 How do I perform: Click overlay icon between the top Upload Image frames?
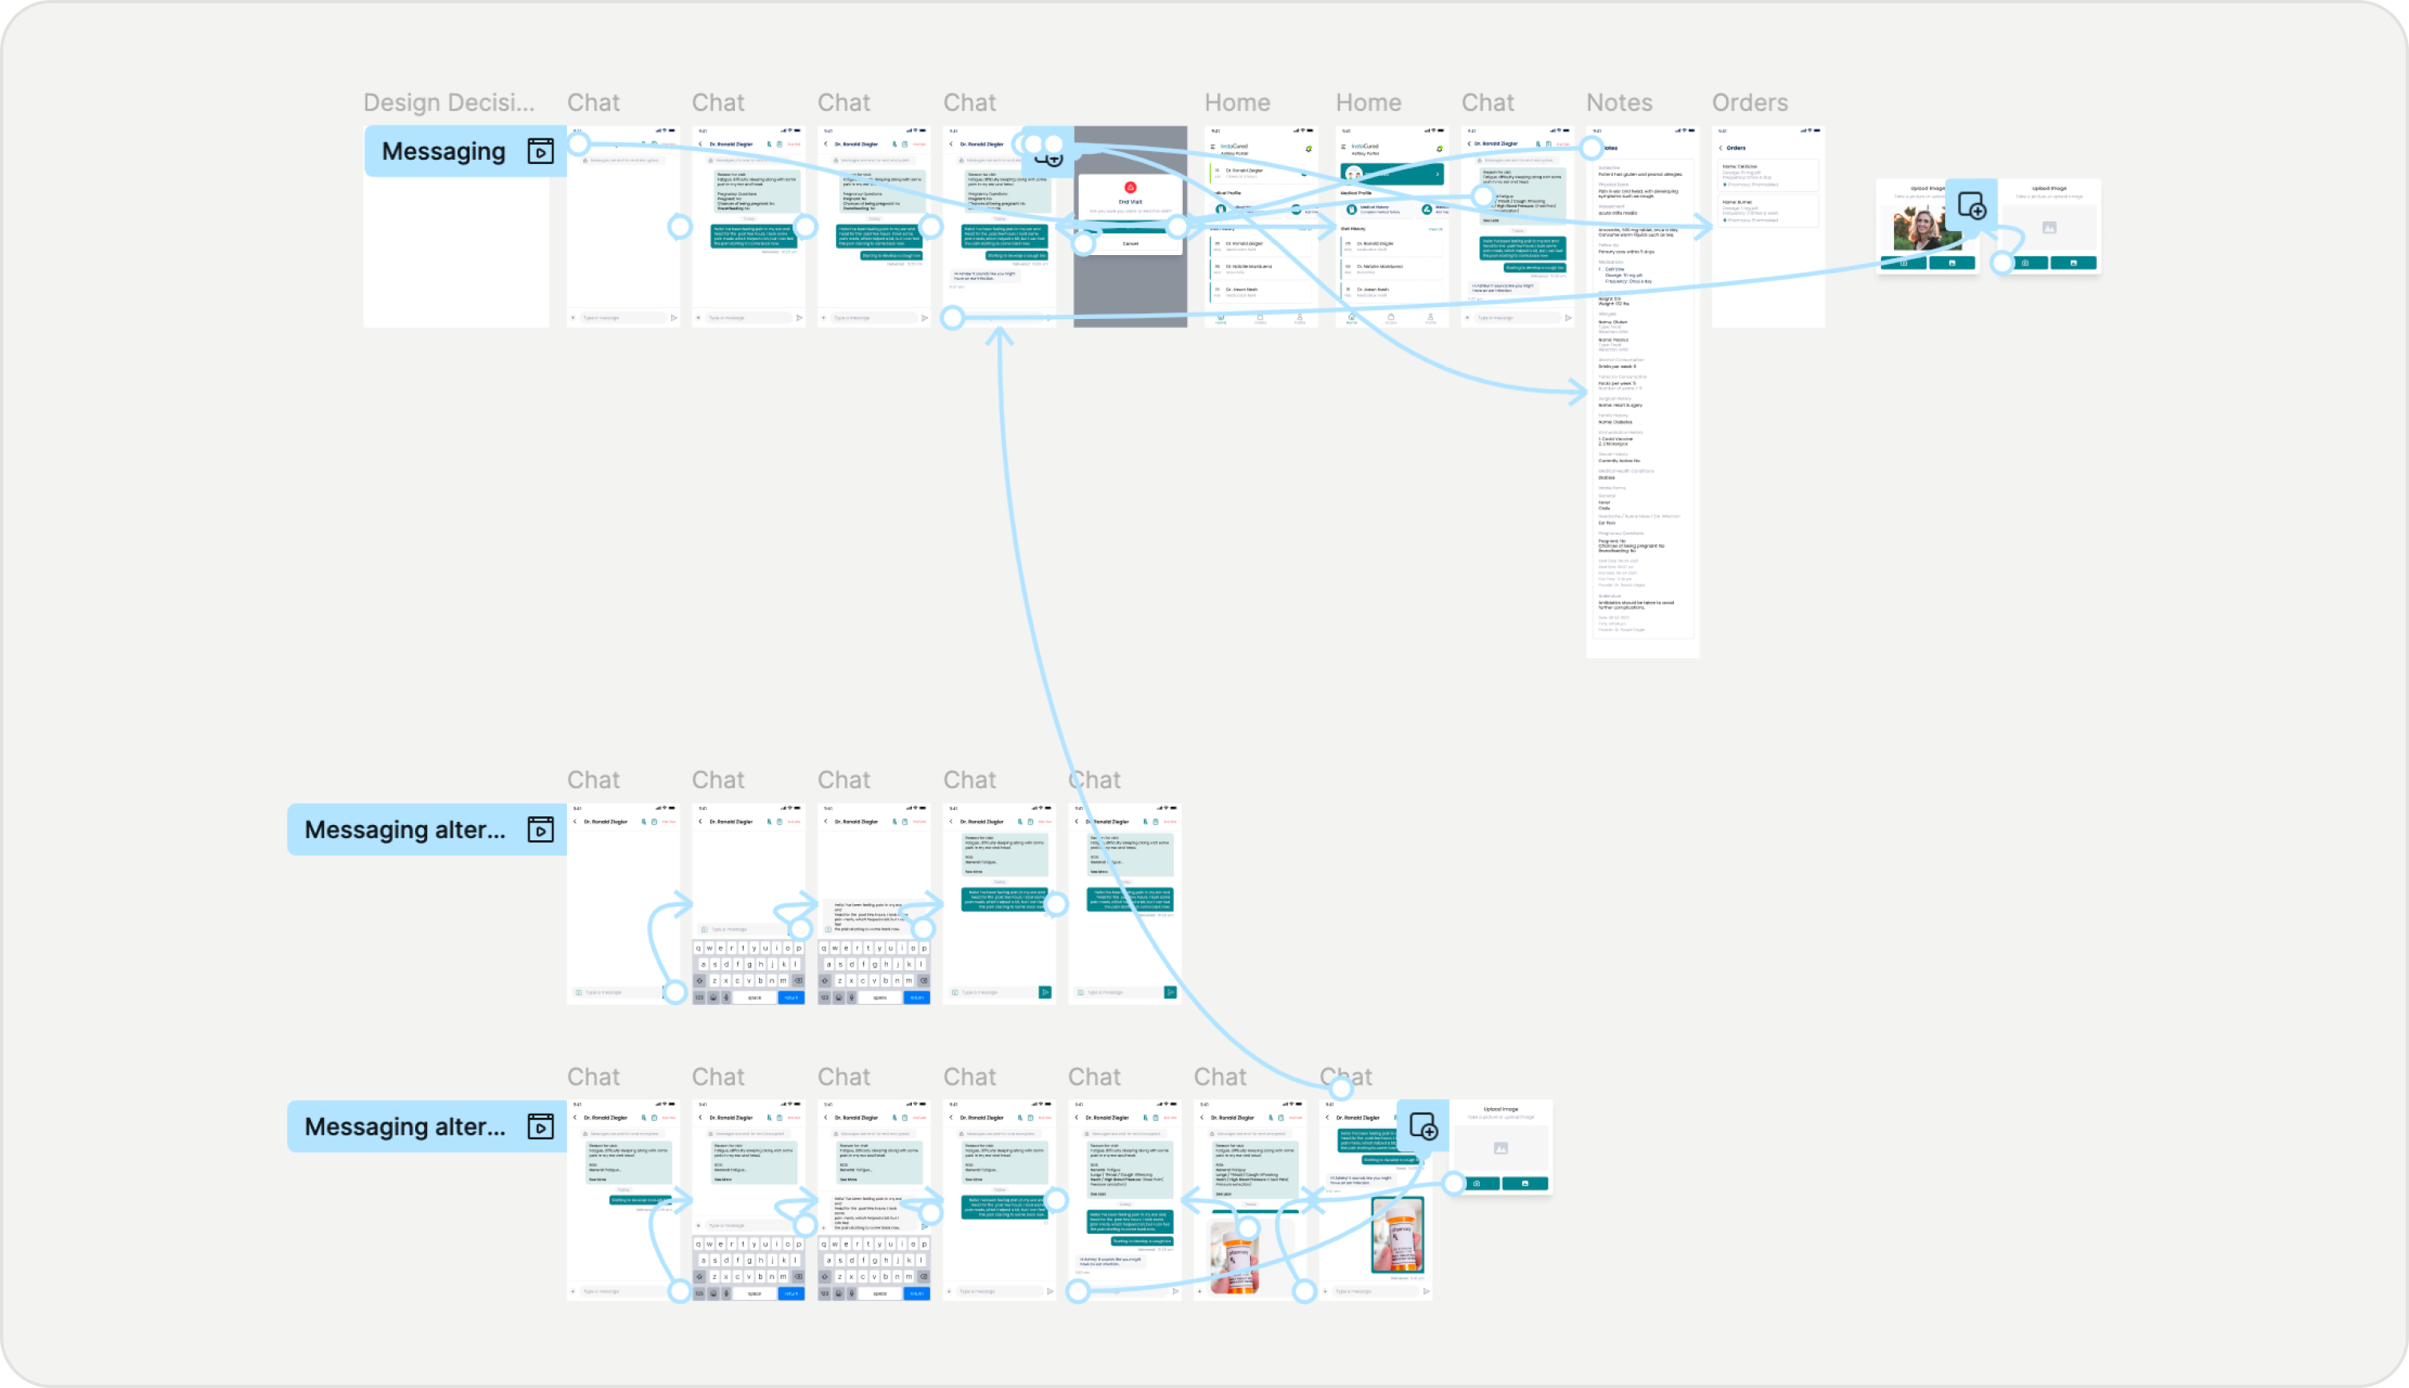pyautogui.click(x=1972, y=206)
